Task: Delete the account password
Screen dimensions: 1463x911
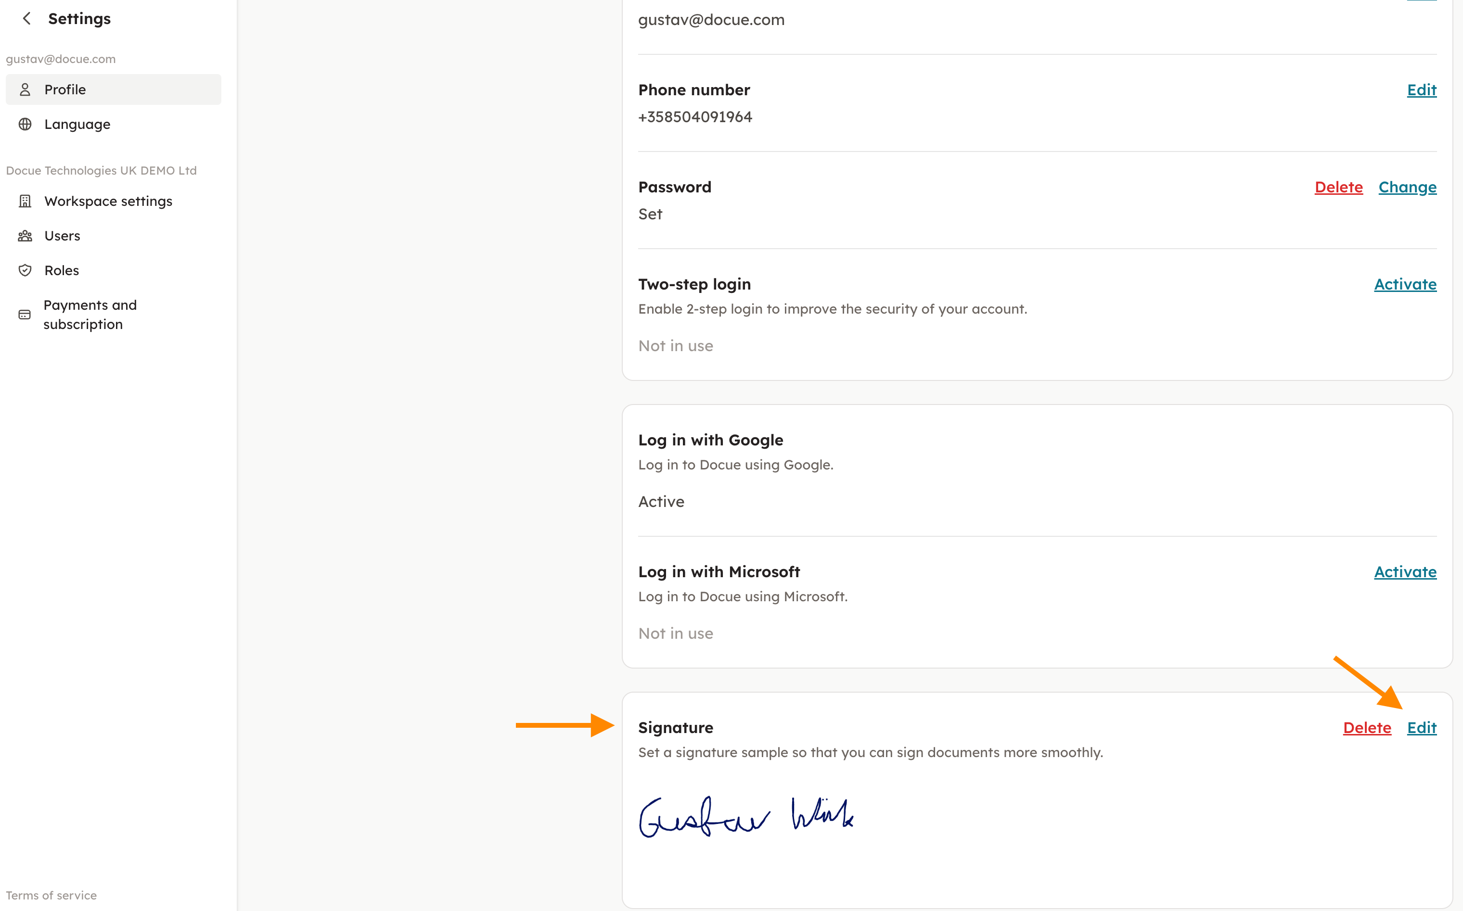Action: click(1338, 188)
